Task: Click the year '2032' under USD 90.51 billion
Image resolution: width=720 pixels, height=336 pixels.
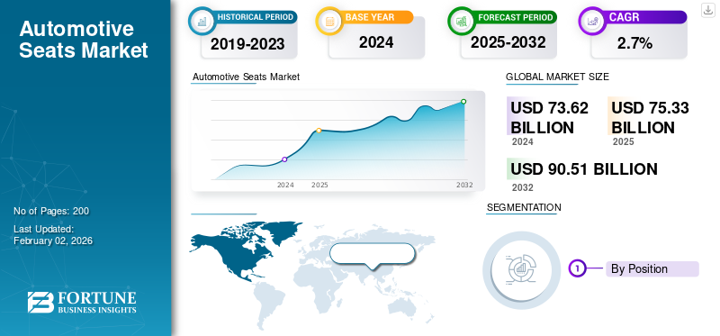Action: pyautogui.click(x=523, y=187)
